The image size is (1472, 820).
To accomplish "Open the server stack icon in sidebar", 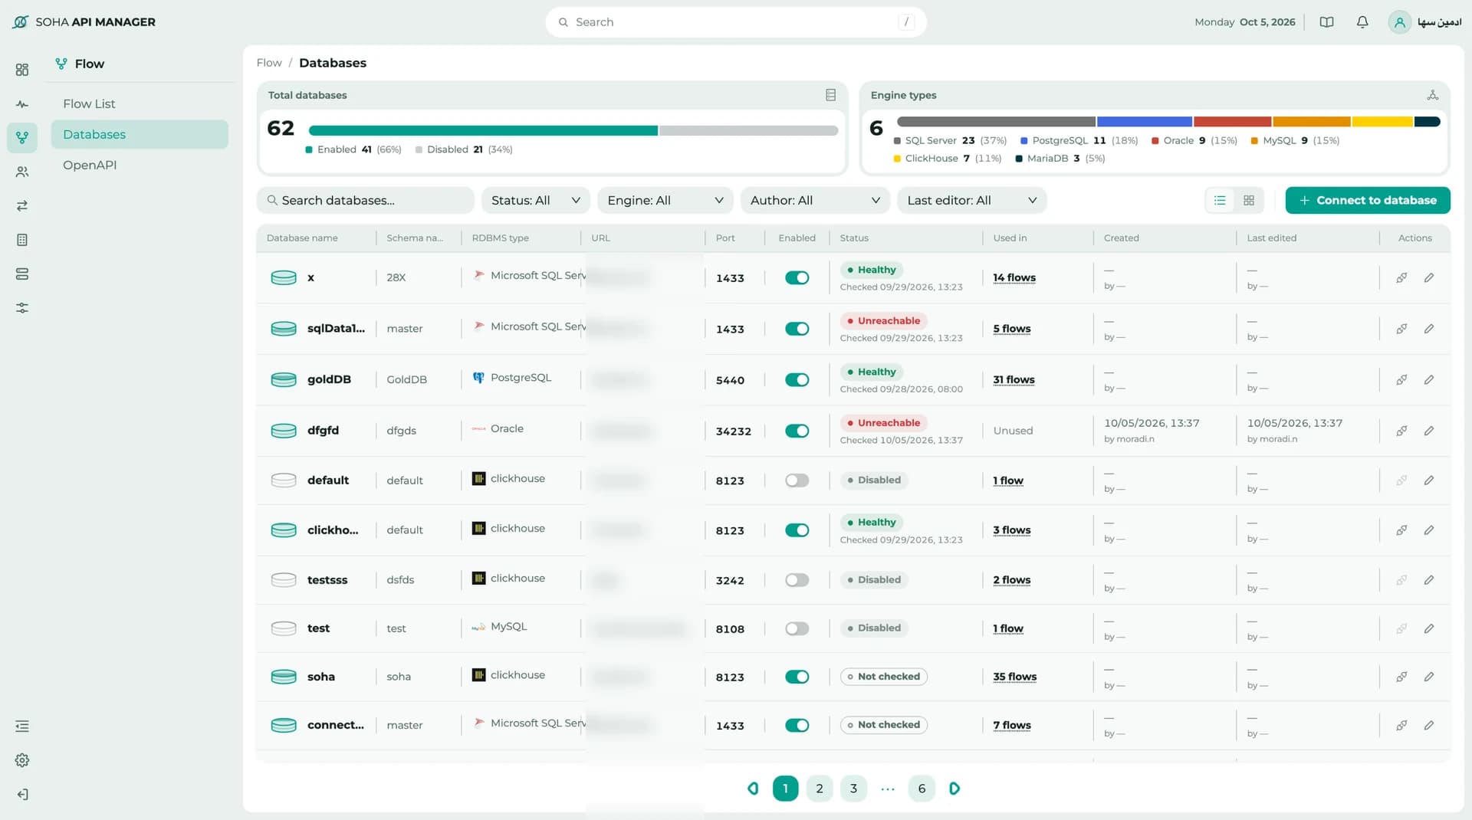I will click(22, 274).
